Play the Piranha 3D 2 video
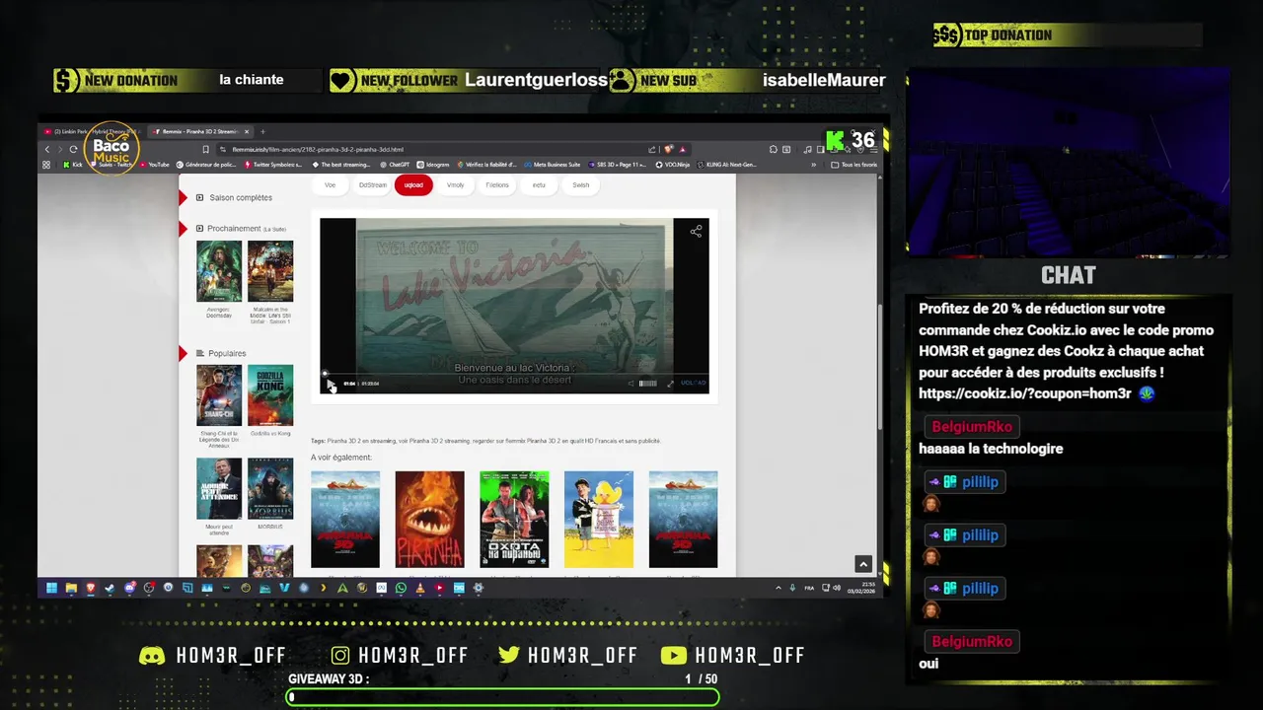Screen dimensions: 1263x710 [x=331, y=384]
